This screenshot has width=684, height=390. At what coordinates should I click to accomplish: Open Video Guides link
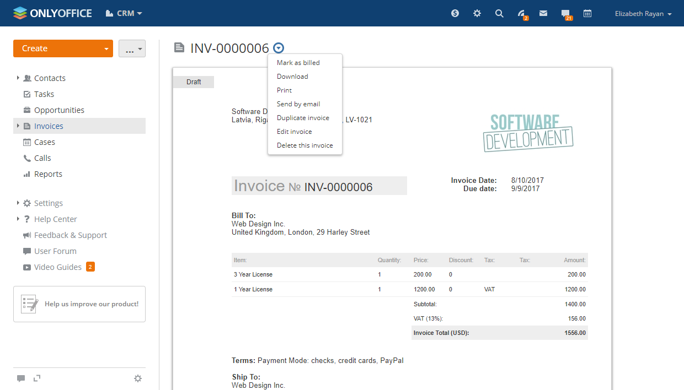click(x=58, y=267)
